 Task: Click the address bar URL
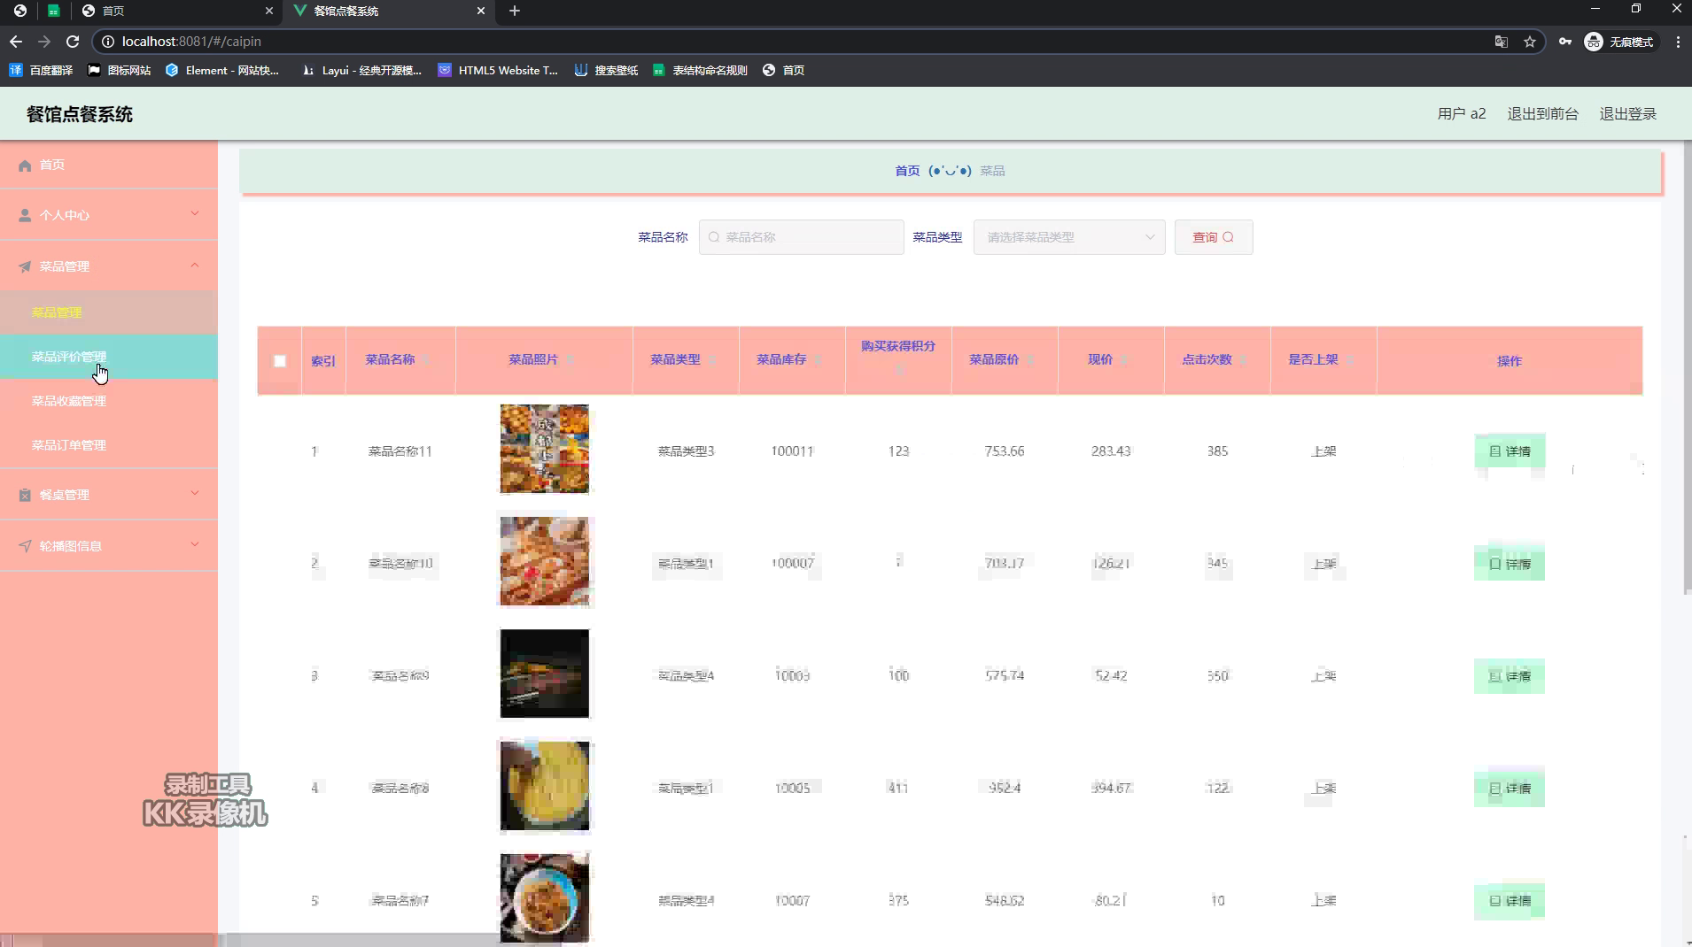191,42
